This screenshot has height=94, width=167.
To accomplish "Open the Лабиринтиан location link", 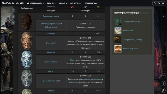I will [x=51, y=62].
